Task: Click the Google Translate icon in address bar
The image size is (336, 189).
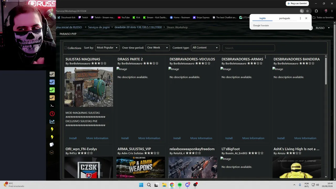Action: point(302,11)
